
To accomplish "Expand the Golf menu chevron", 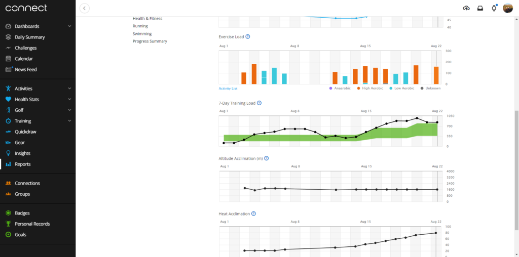I will coord(69,110).
